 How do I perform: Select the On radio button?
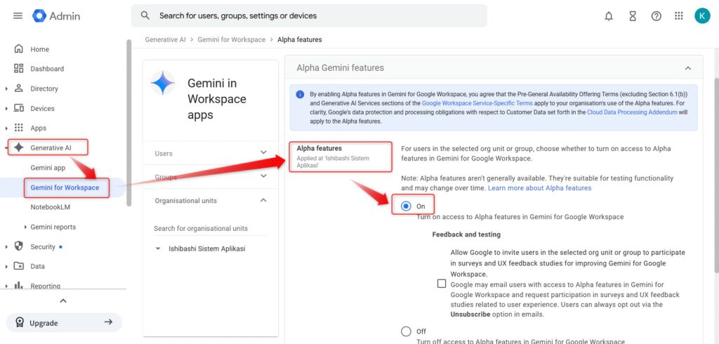406,206
